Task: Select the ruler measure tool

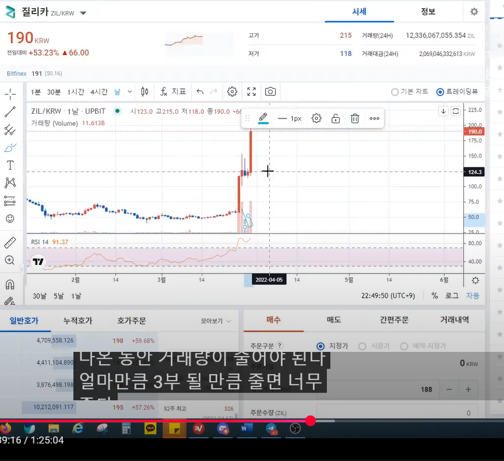Action: 10,242
